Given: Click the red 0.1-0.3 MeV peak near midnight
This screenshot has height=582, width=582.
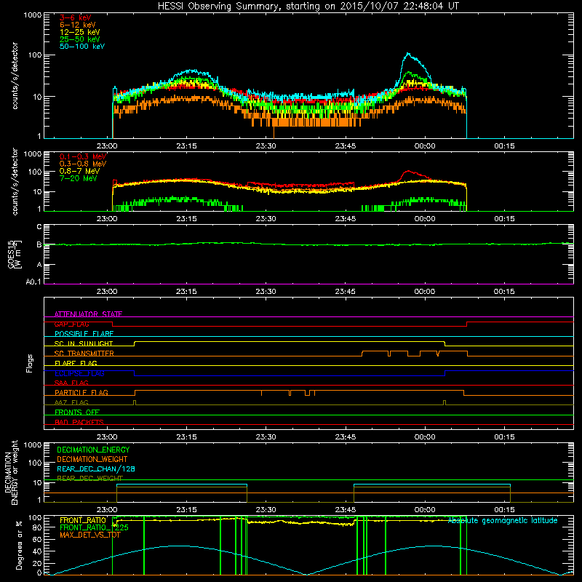Looking at the screenshot, I should point(408,171).
